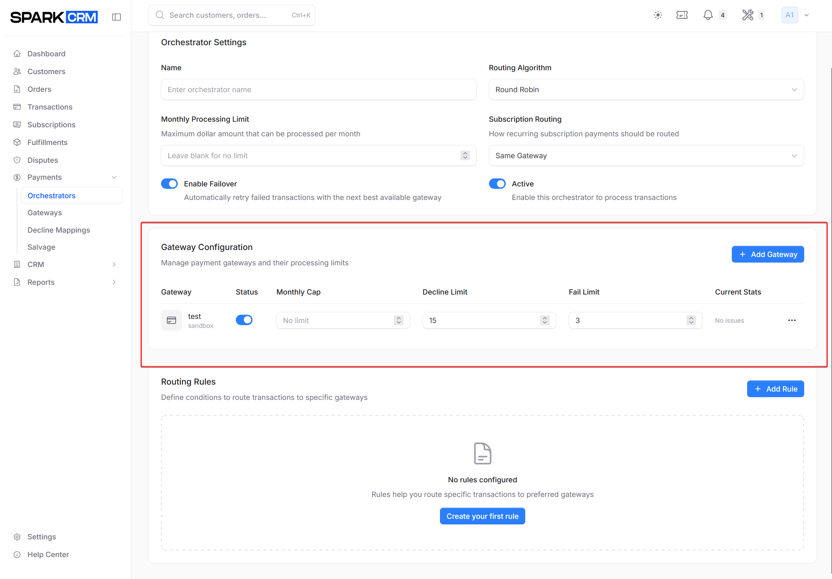Viewport: 832px width, 579px height.
Task: Open Help Center link
Action: click(48, 554)
